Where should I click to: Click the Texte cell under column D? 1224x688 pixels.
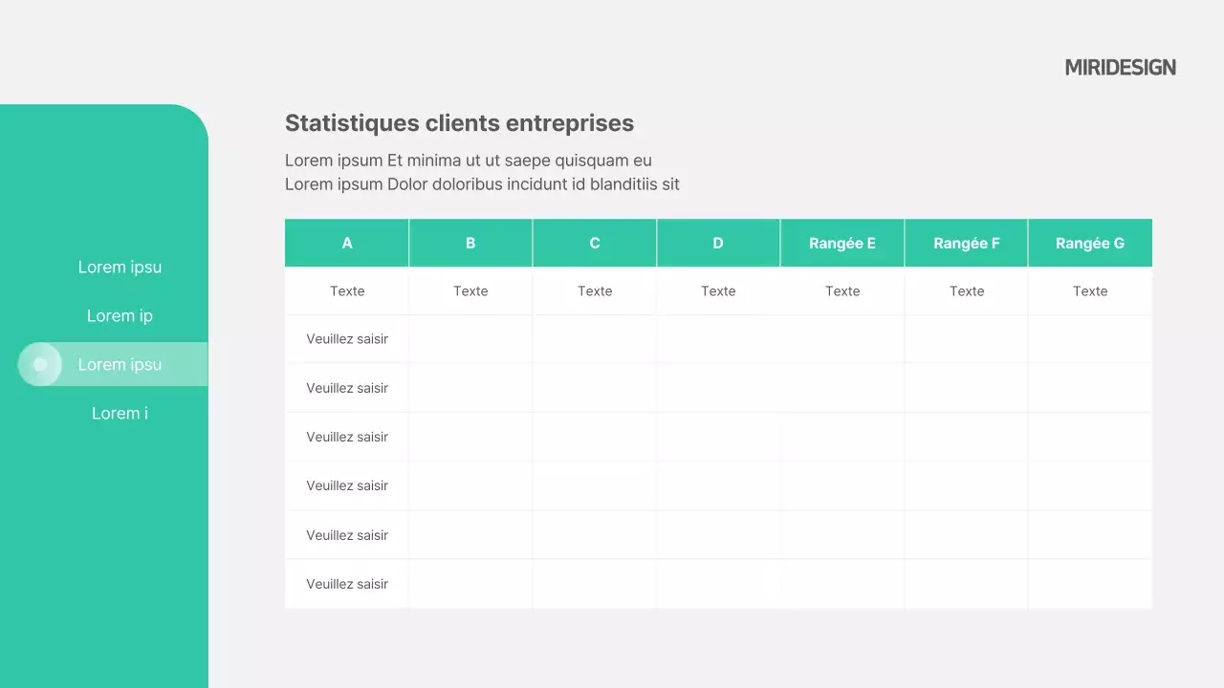718,290
